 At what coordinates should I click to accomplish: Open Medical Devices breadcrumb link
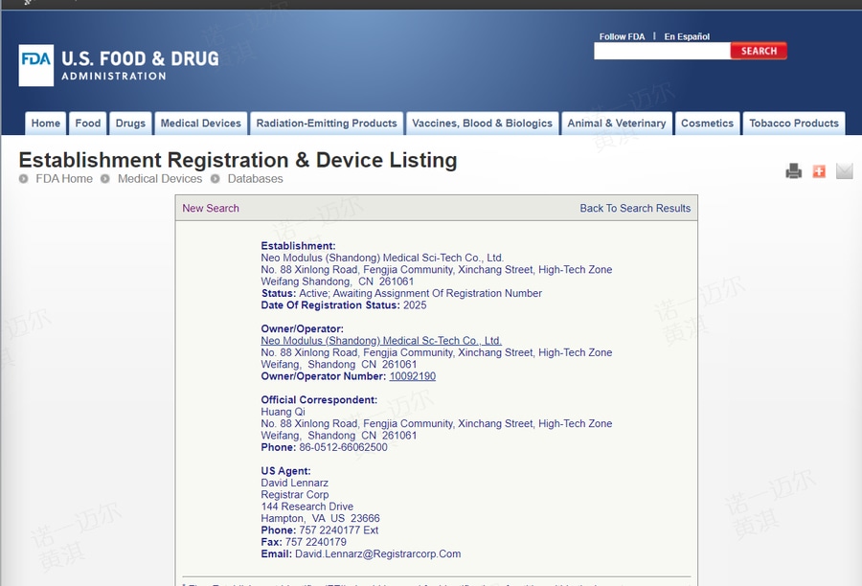click(x=159, y=179)
